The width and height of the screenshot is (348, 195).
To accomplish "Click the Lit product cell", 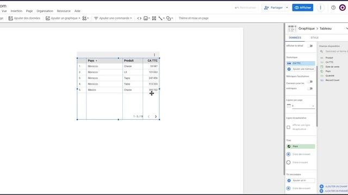I will 126,72.
